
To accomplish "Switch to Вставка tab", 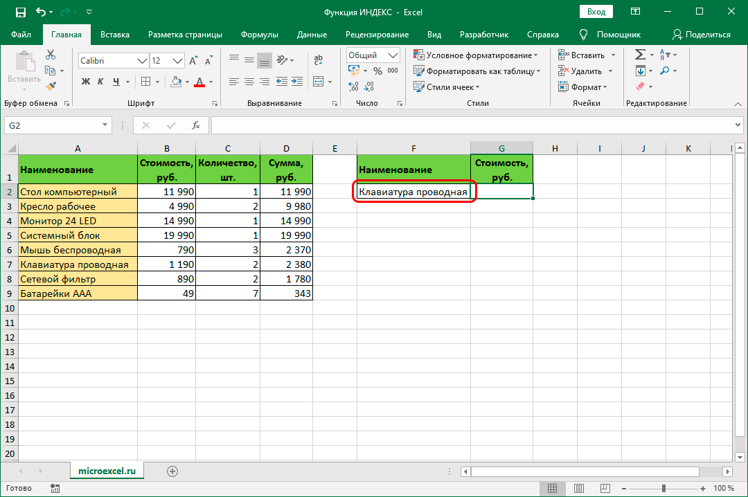I will [115, 35].
